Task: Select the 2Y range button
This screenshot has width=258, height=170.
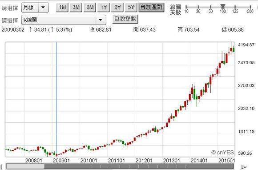Action: (x=117, y=8)
